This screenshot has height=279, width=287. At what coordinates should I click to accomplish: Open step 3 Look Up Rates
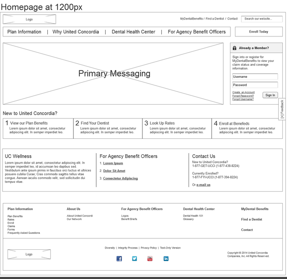(x=177, y=128)
